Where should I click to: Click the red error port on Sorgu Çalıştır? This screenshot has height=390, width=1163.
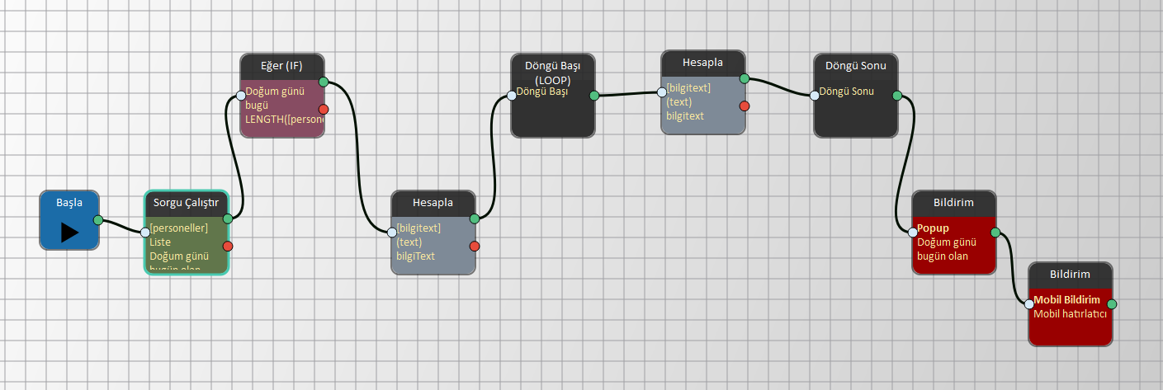click(x=229, y=246)
